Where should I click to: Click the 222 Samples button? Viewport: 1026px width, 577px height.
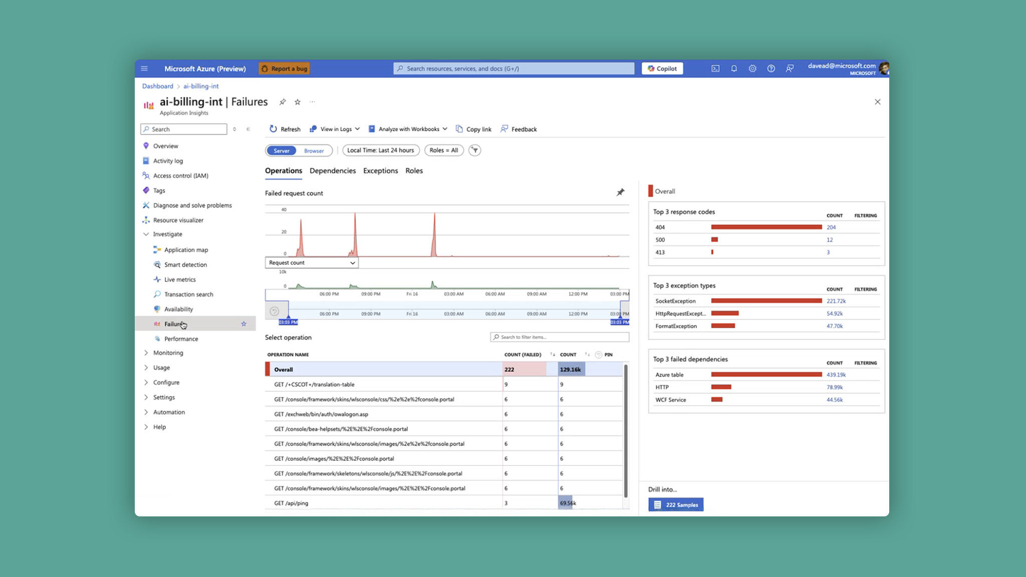(676, 505)
